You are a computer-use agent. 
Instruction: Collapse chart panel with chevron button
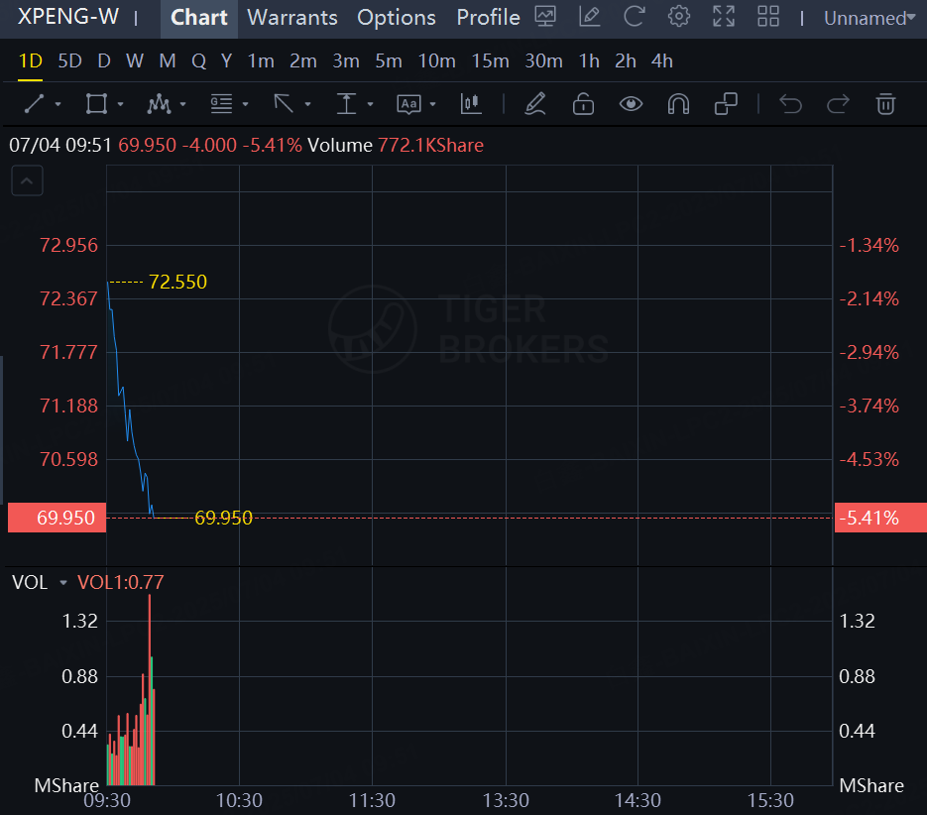[x=27, y=181]
